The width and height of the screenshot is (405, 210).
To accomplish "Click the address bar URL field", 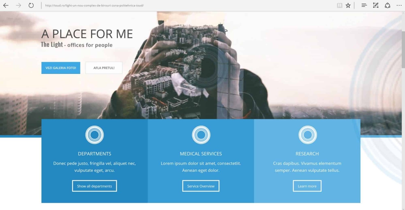I will [187, 5].
